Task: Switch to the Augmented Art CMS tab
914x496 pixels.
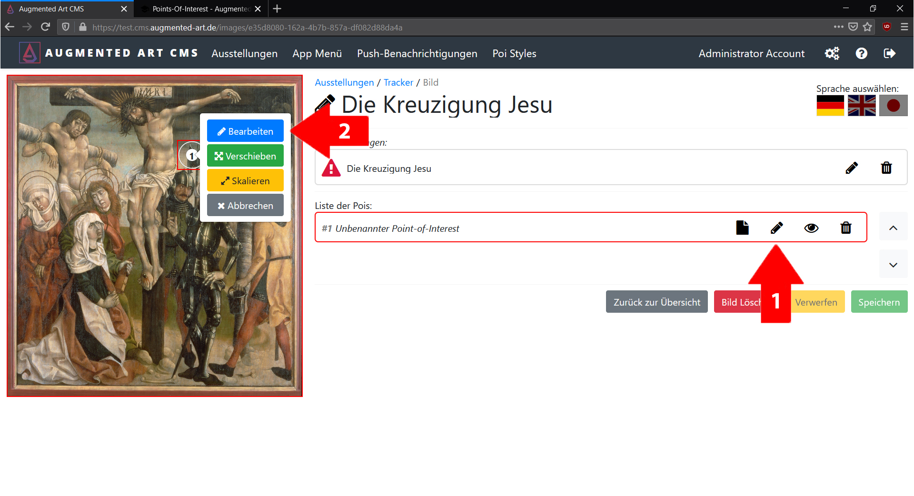Action: coord(67,9)
